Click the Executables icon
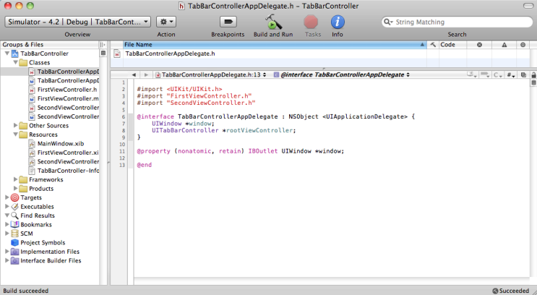 point(14,207)
